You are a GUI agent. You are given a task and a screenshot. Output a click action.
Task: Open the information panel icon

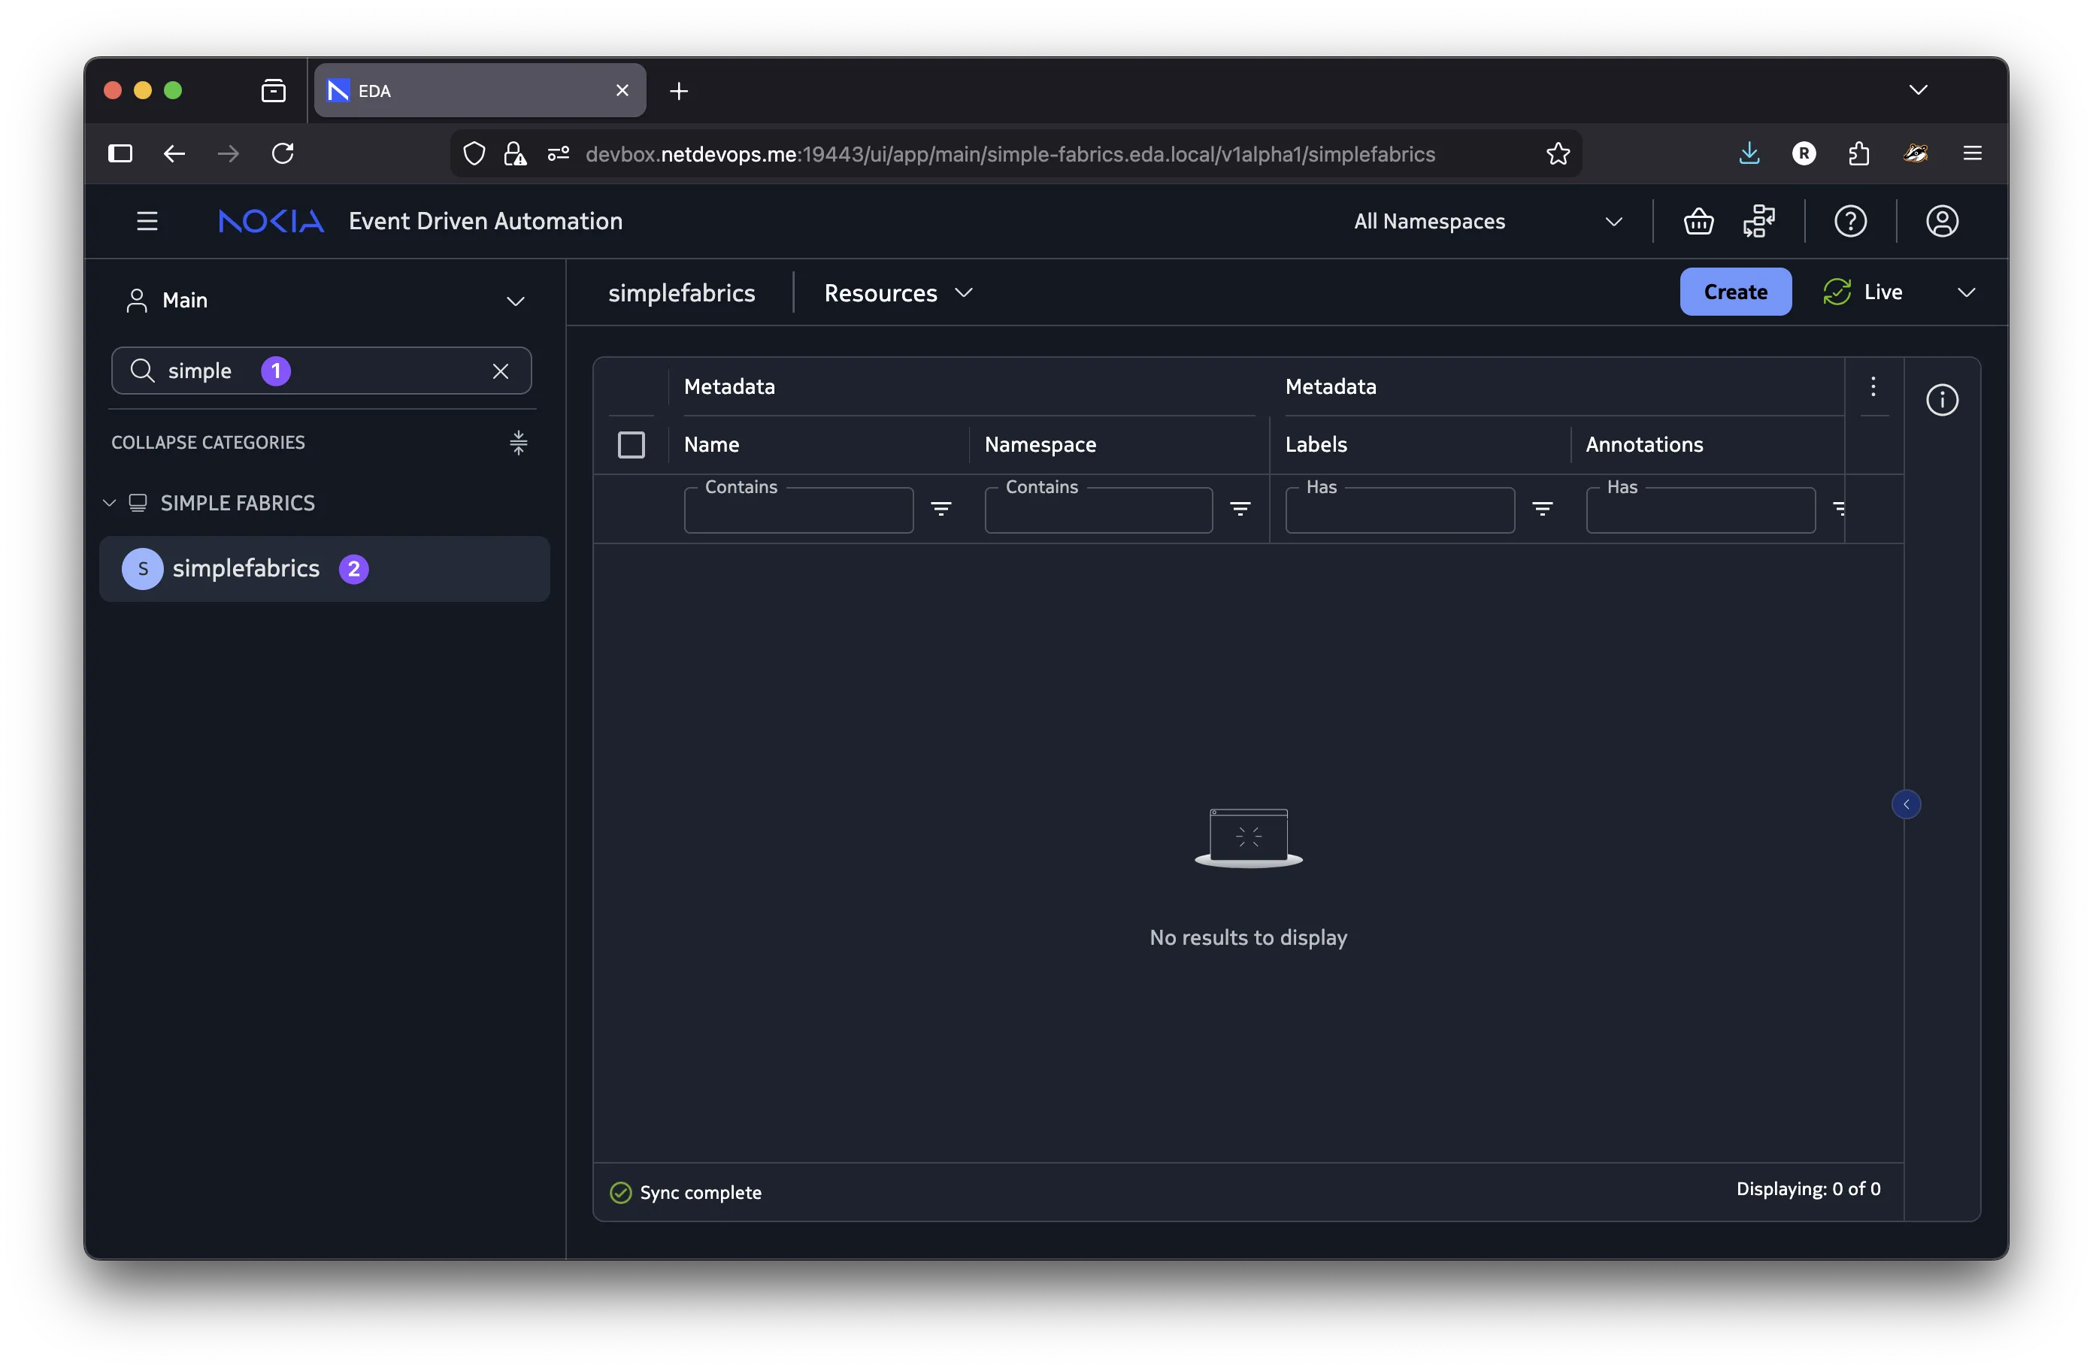(1942, 400)
